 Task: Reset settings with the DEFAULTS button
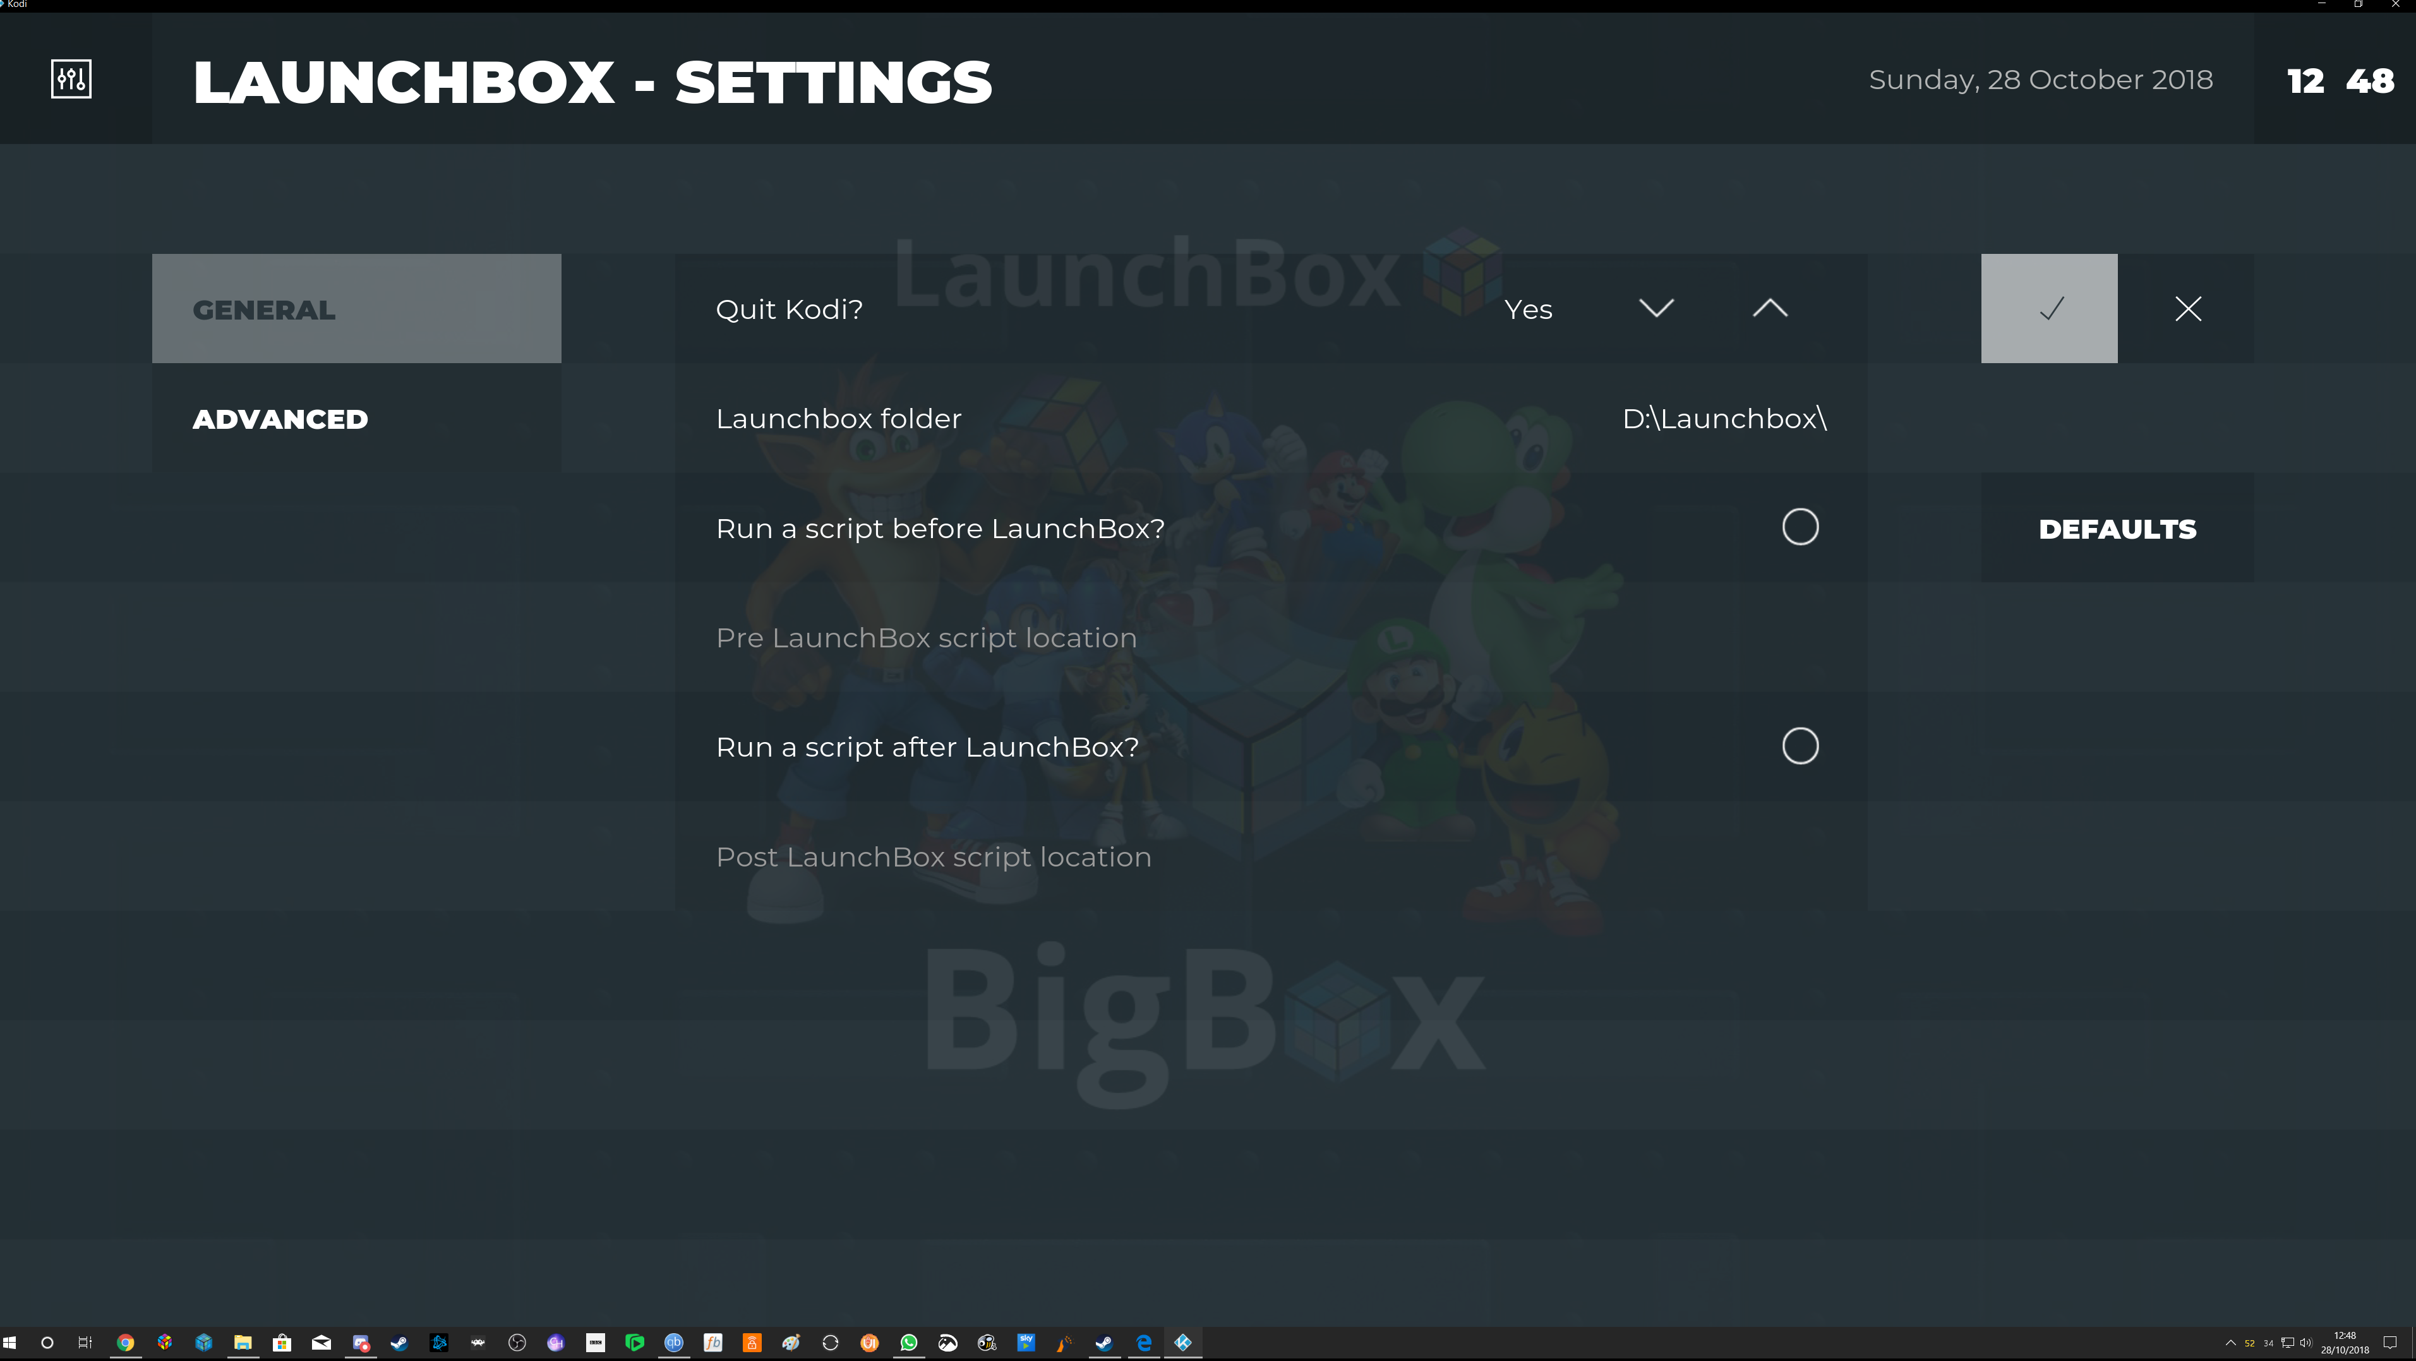(2118, 528)
